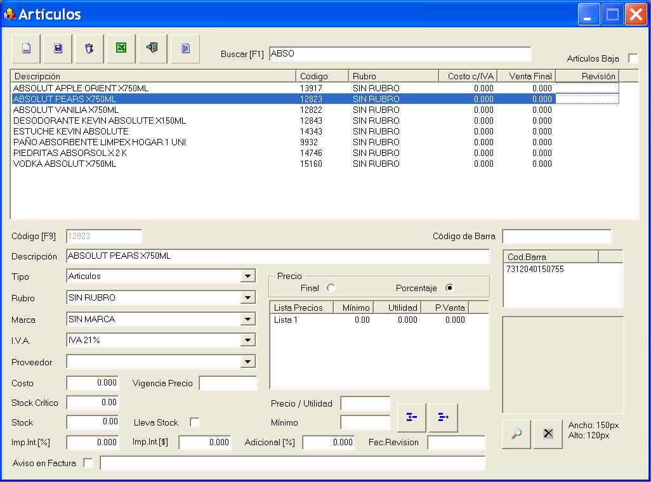This screenshot has width=651, height=482.
Task: Remove the article image with the X button
Action: tap(548, 434)
